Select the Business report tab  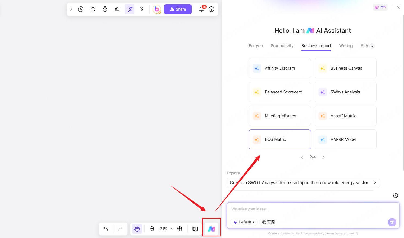click(x=316, y=46)
